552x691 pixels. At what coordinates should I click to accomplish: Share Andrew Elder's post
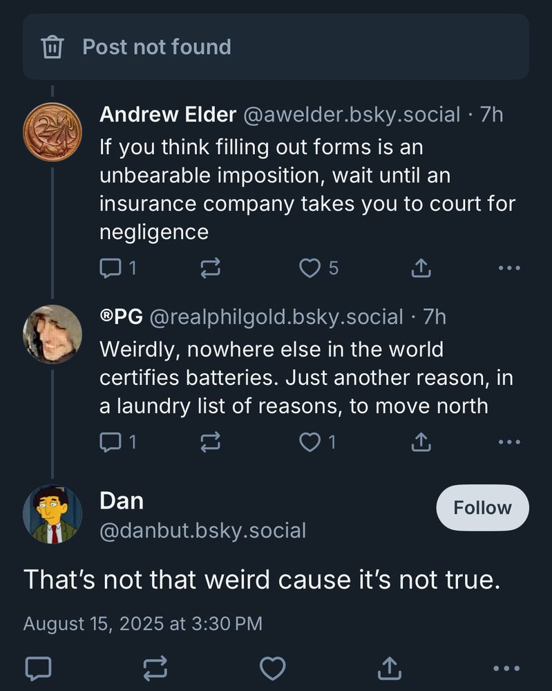[421, 268]
